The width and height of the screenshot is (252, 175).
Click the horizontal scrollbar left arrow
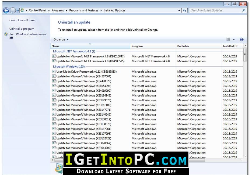pyautogui.click(x=52, y=160)
